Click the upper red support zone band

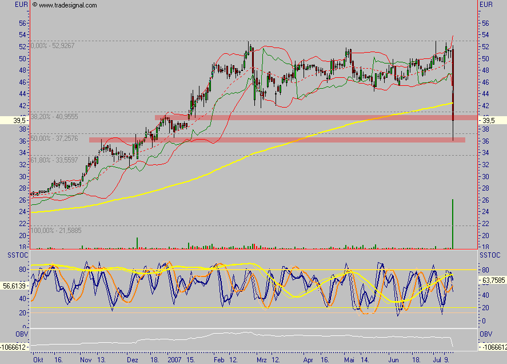tap(314, 117)
